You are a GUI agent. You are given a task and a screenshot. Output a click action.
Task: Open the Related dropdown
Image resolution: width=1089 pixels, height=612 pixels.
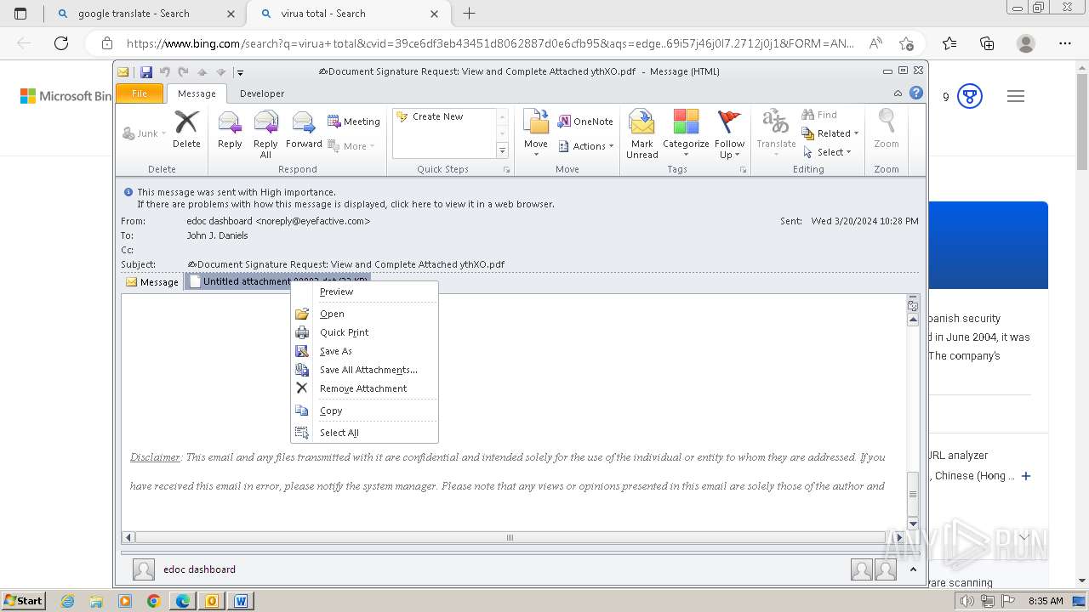click(830, 133)
